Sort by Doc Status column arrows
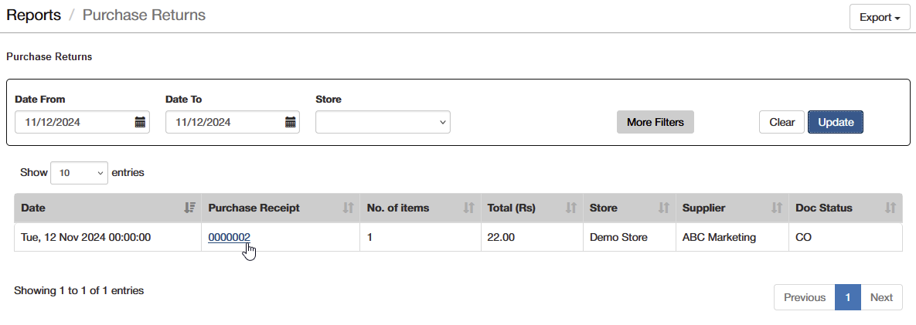916x325 pixels. 890,208
